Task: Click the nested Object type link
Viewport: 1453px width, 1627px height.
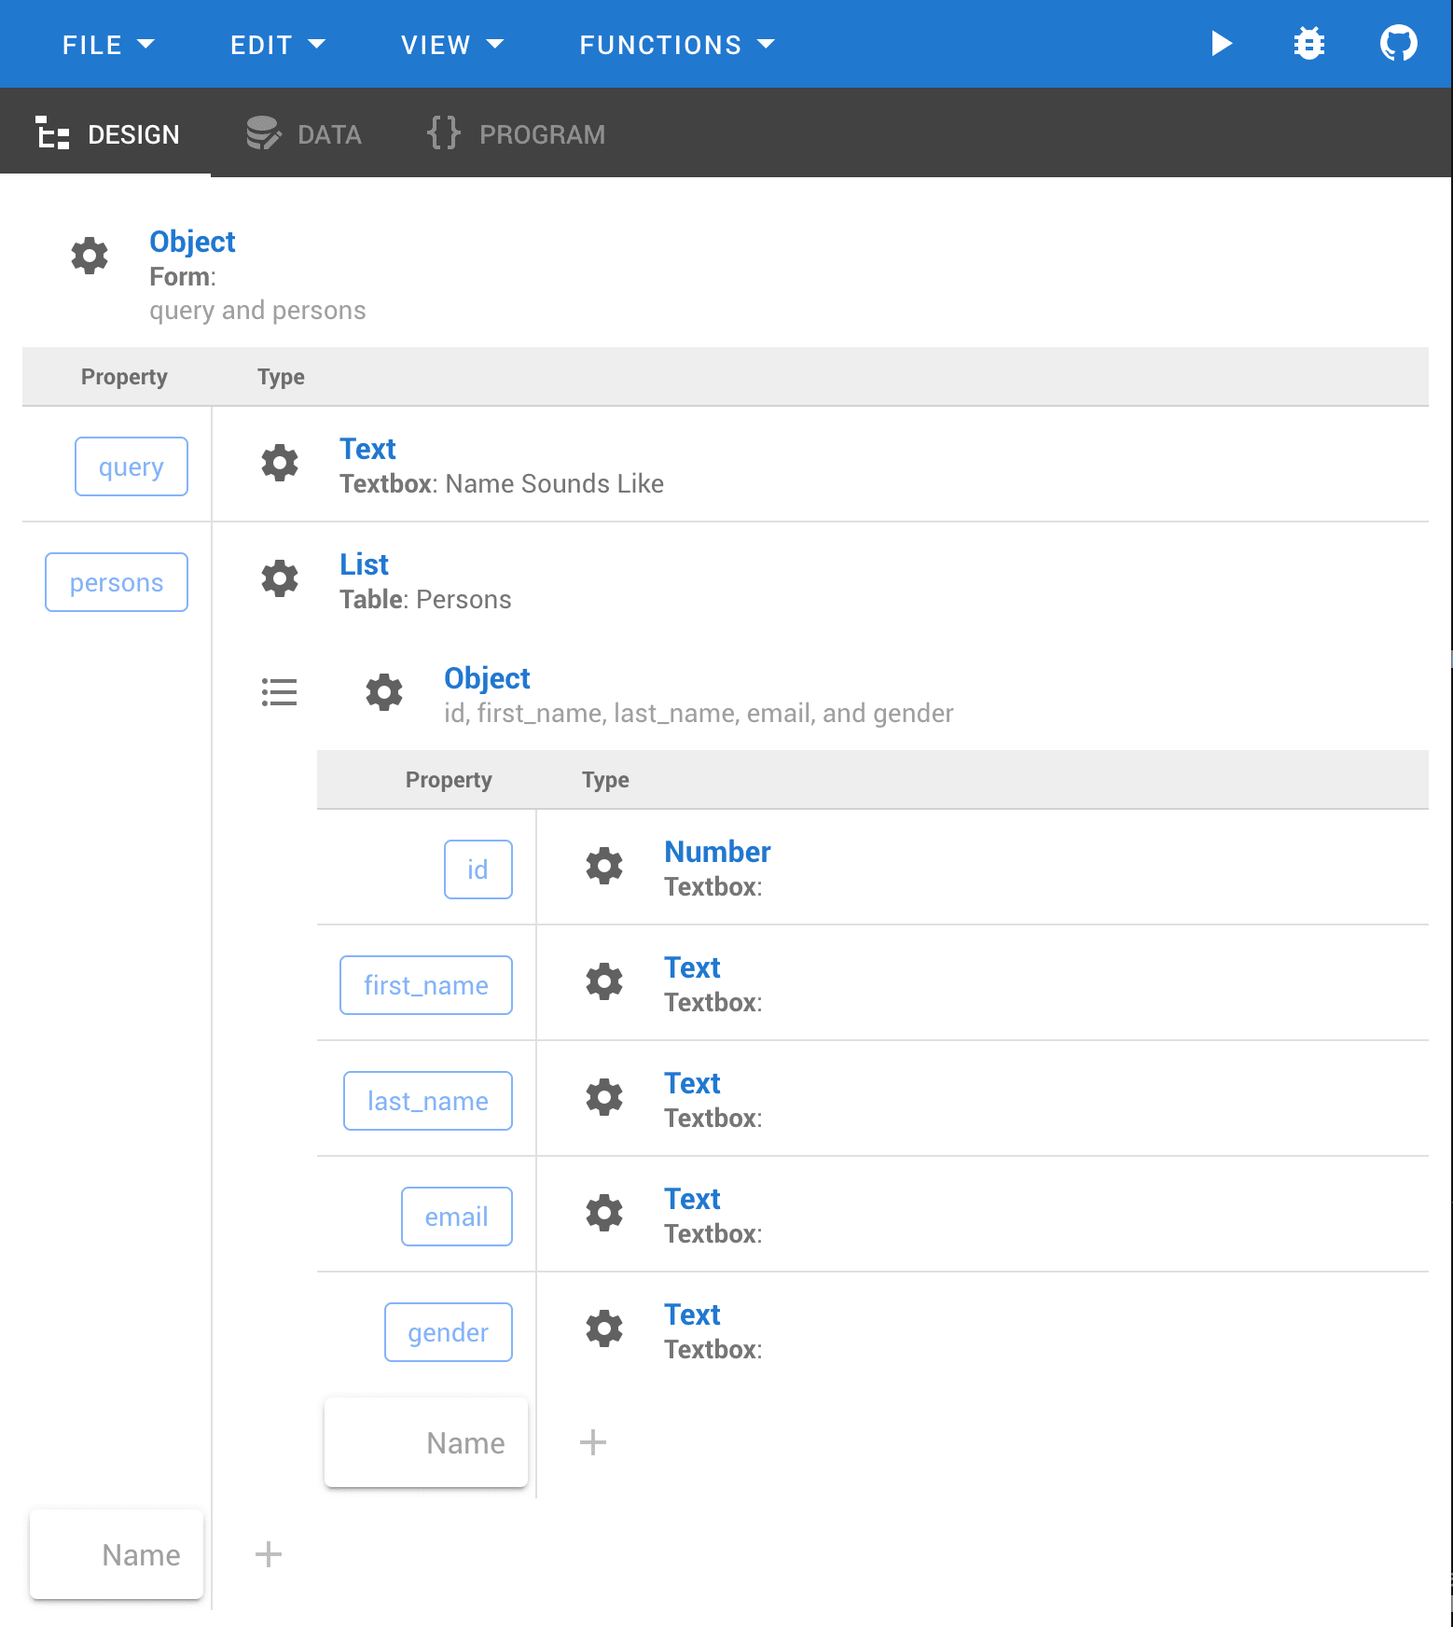Action: 487,678
